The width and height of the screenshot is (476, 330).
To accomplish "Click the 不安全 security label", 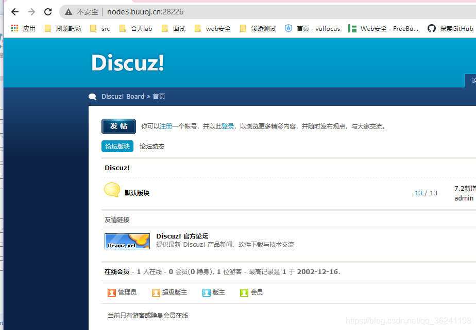I will [88, 12].
